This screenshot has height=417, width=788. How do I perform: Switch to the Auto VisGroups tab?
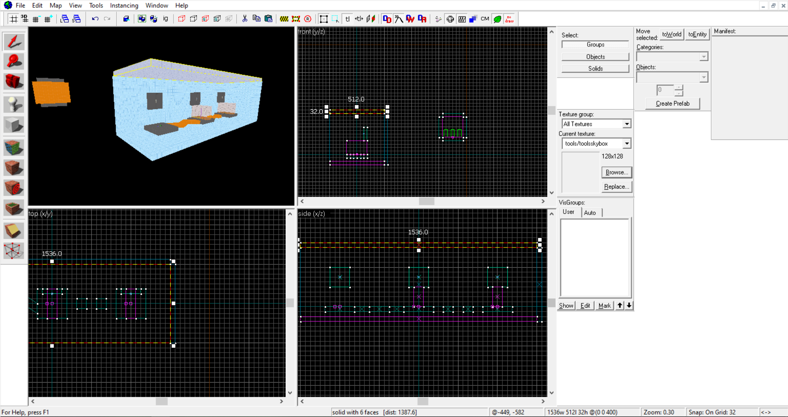590,213
